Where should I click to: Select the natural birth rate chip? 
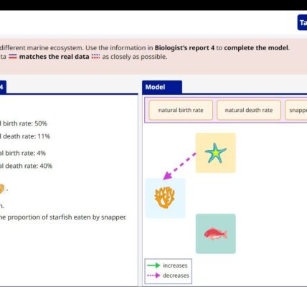[x=181, y=110]
